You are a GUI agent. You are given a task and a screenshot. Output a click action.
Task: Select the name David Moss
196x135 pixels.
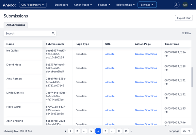coord(14,65)
